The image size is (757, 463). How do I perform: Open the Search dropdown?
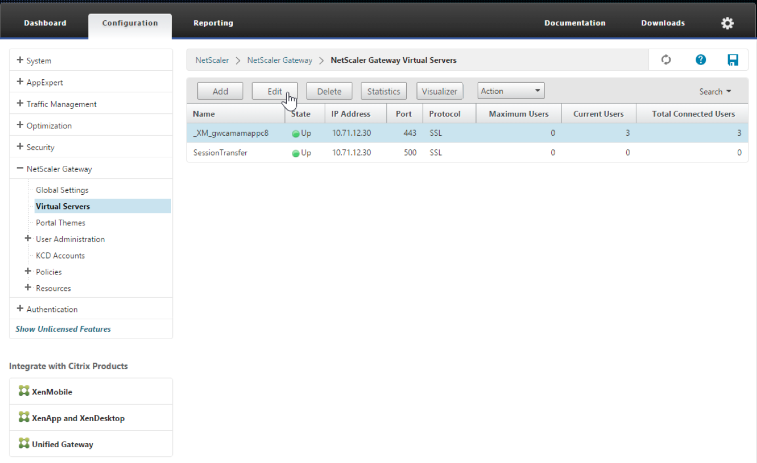[x=715, y=92]
